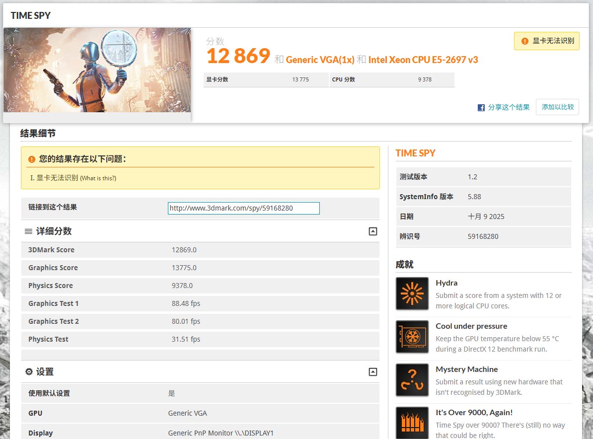593x439 pixels.
Task: Click the Graphics Test 2 value 80.01 fps
Action: (x=186, y=321)
